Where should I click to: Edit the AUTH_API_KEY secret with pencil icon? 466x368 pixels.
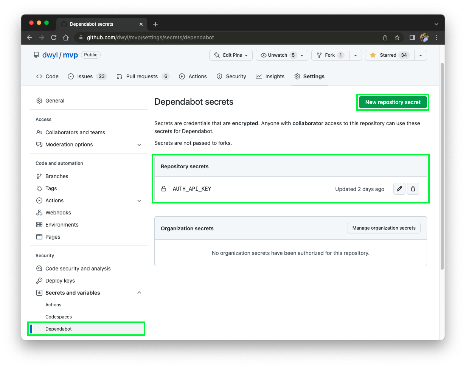(399, 189)
